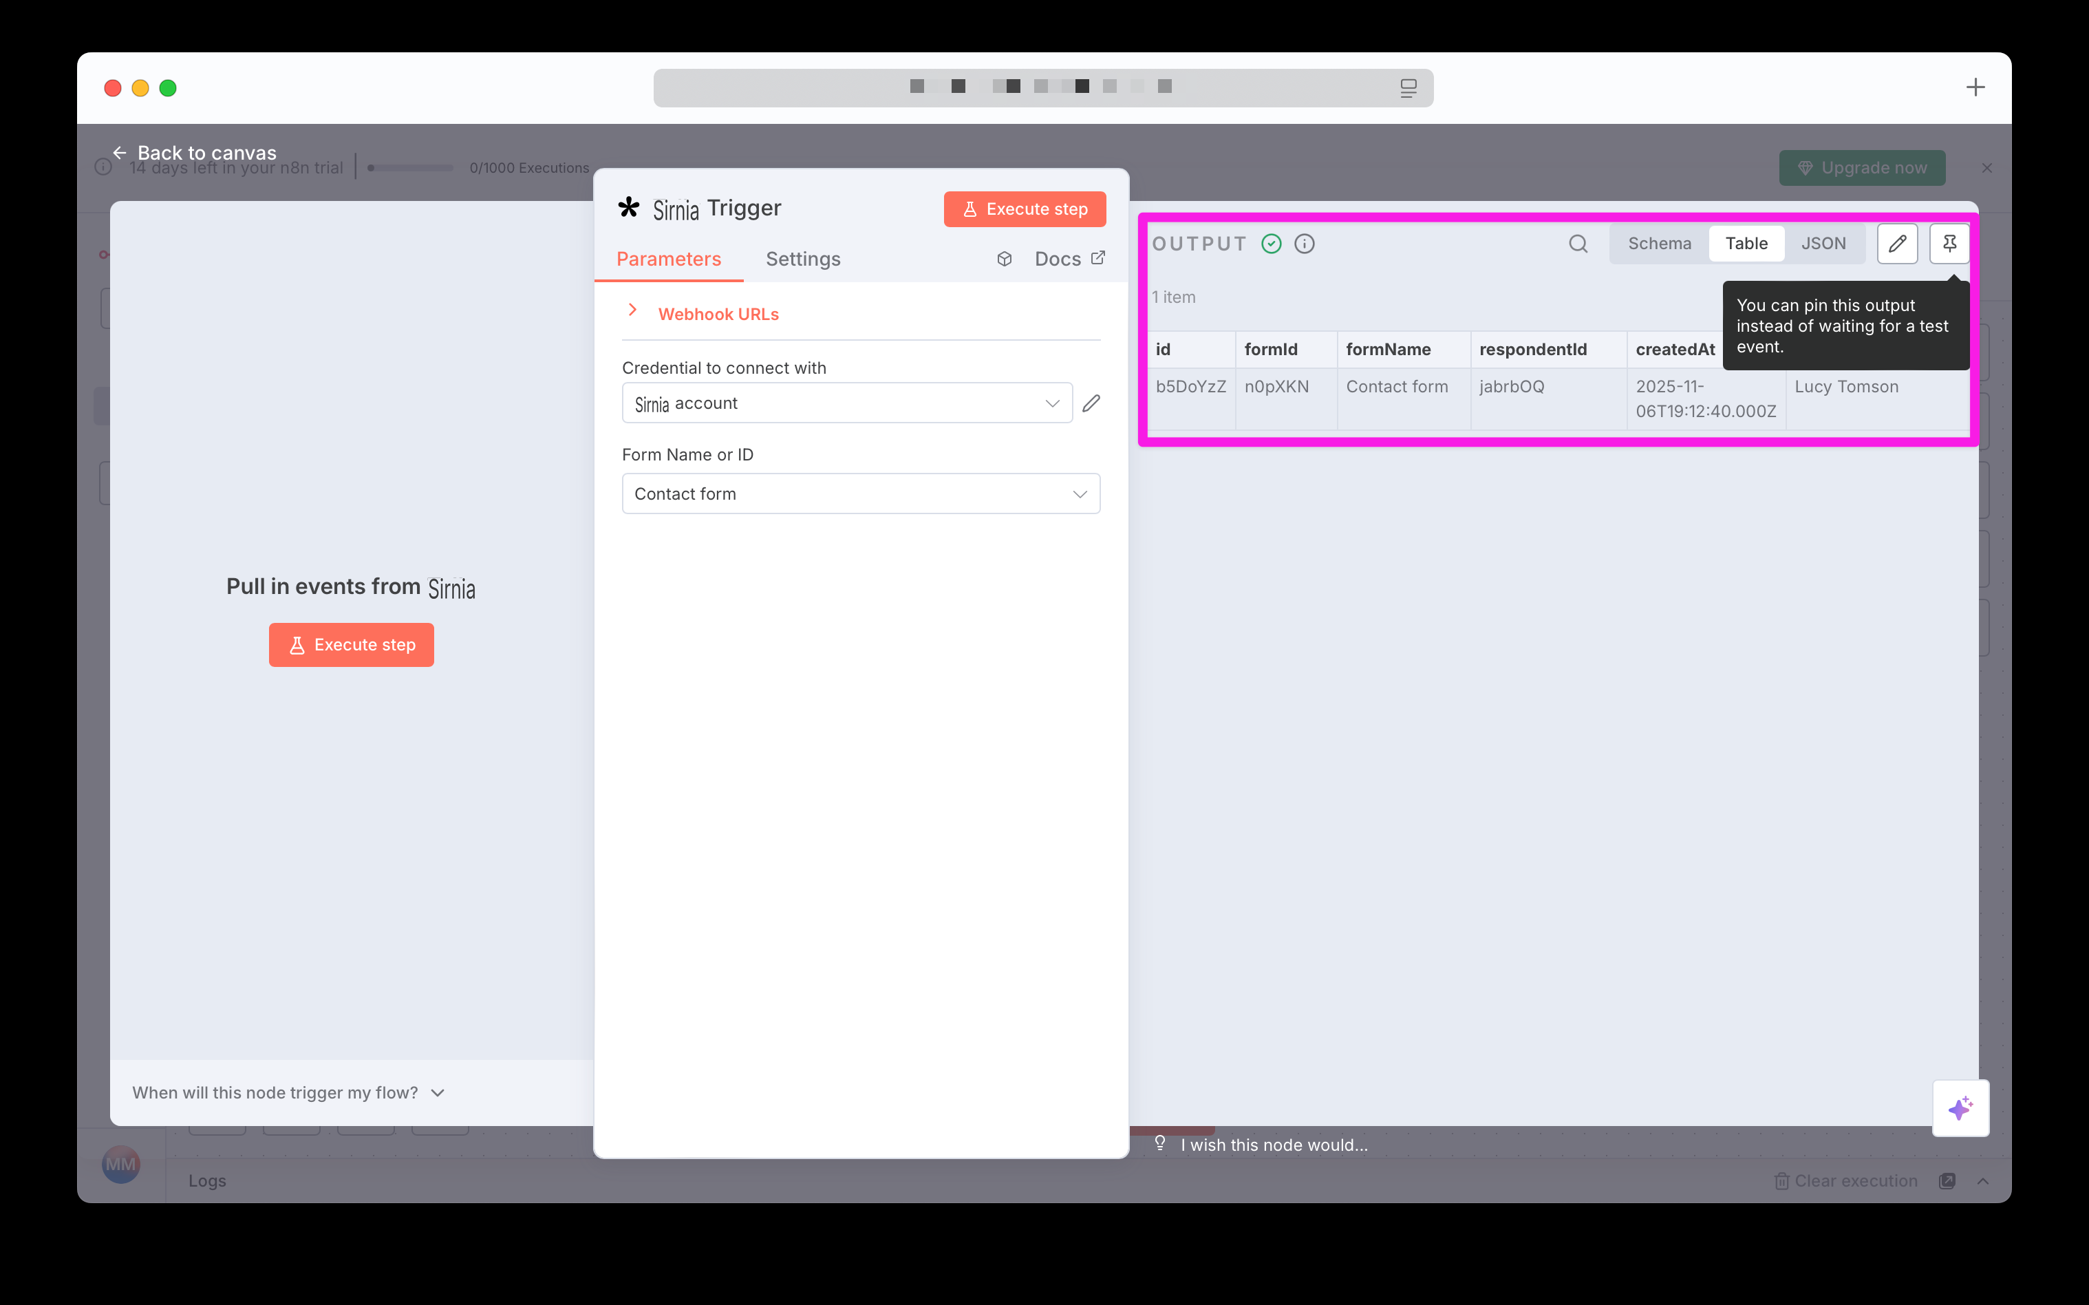Viewport: 2089px width, 1305px height.
Task: Edit the Sirnia account credential pencil
Action: 1091,403
